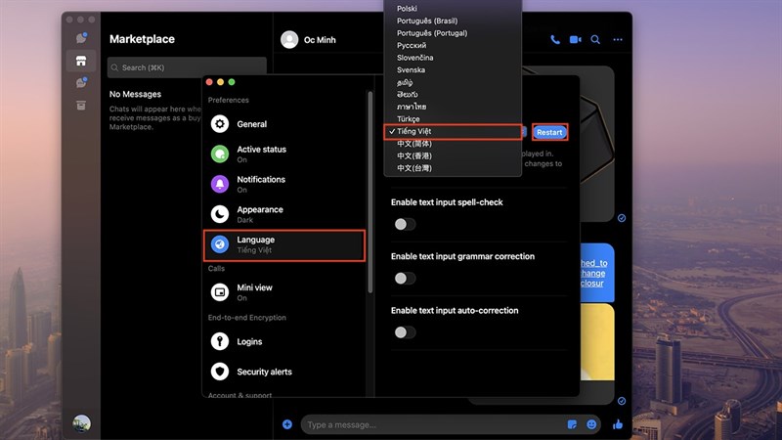Choose Türkçe from the language dropdown
Image resolution: width=782 pixels, height=440 pixels.
[409, 119]
